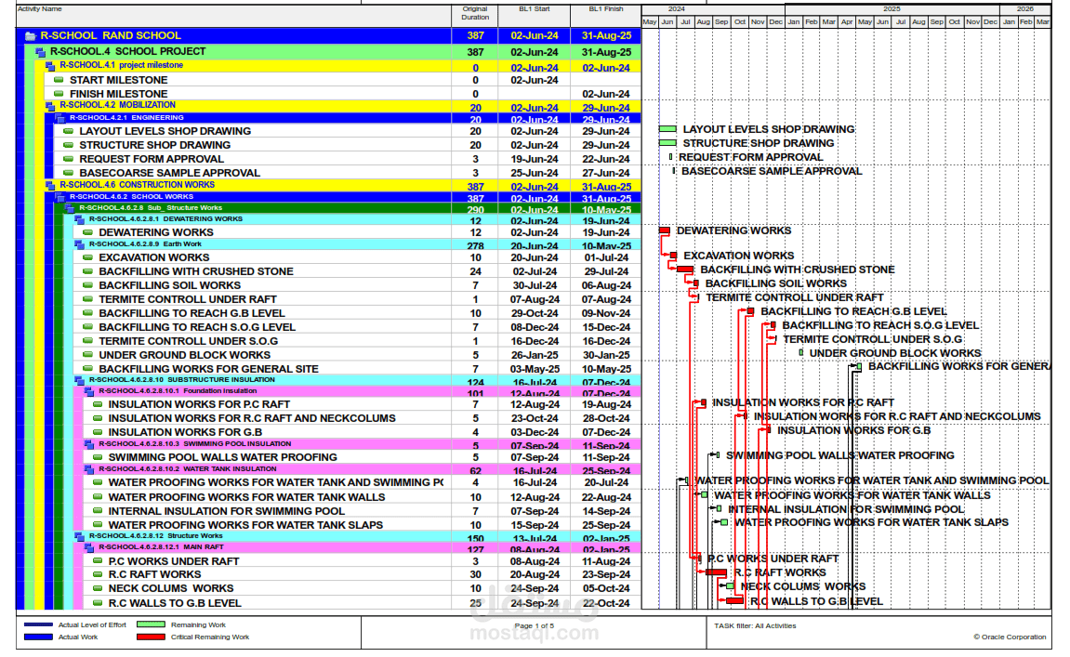The image size is (1070, 657).
Task: Click the green Remaining Work legend swatch
Action: pyautogui.click(x=151, y=624)
